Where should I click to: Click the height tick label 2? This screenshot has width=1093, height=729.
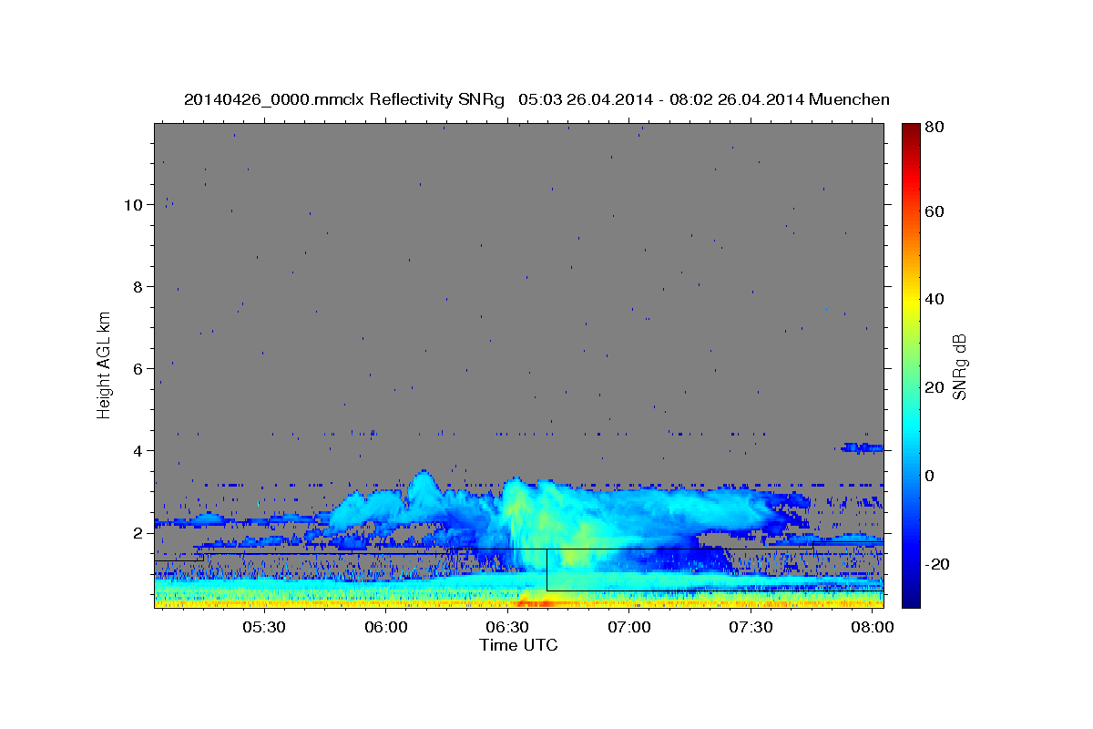click(138, 533)
